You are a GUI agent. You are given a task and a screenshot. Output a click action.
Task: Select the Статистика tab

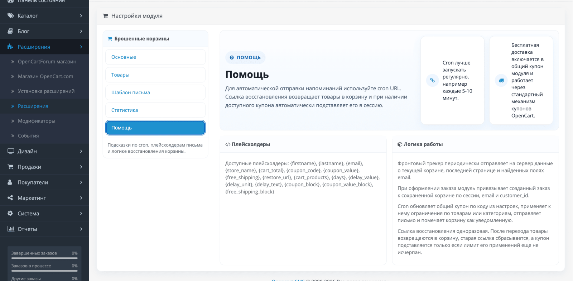tap(155, 110)
